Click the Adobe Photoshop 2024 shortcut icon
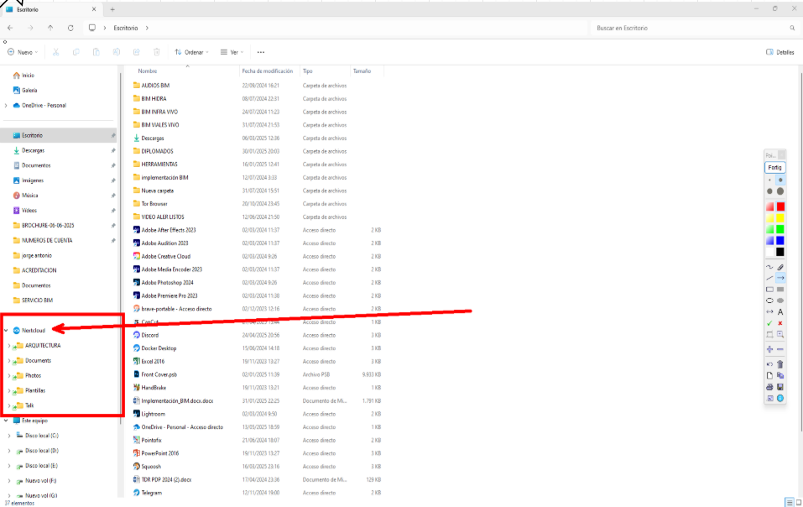The image size is (803, 507). point(137,283)
